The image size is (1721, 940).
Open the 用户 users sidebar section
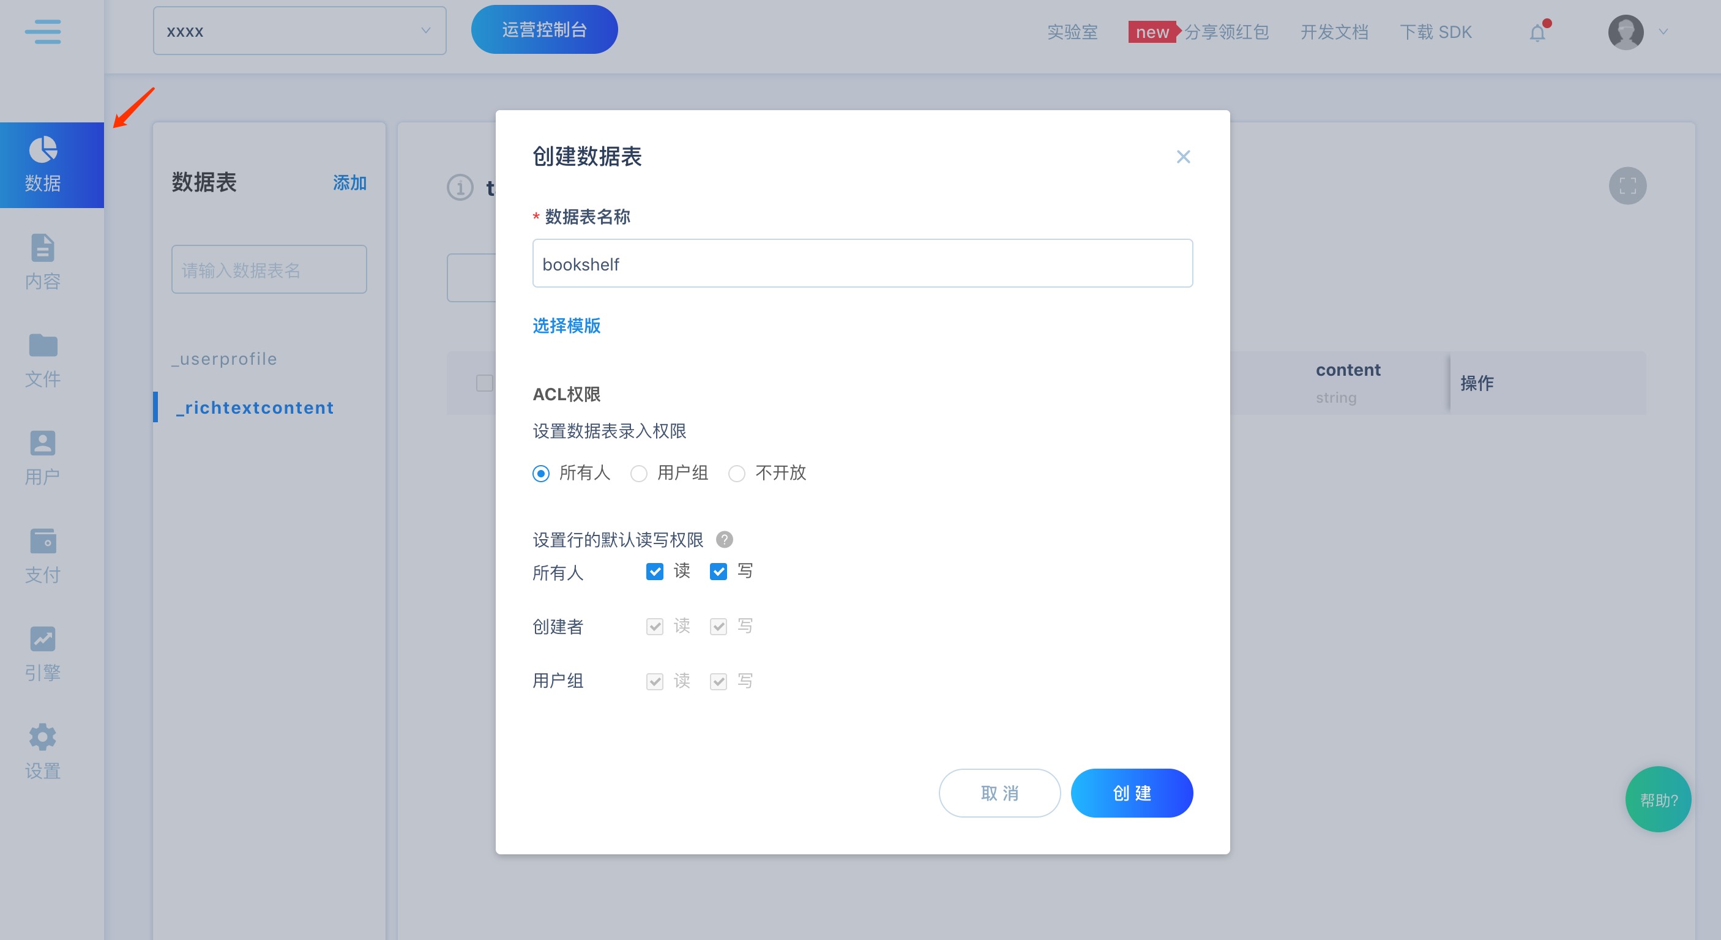point(43,458)
